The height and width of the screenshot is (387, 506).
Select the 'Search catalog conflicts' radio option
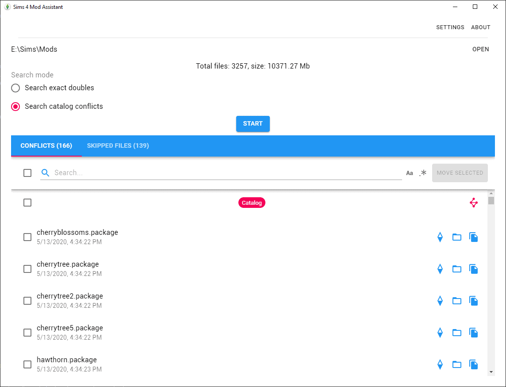(15, 107)
